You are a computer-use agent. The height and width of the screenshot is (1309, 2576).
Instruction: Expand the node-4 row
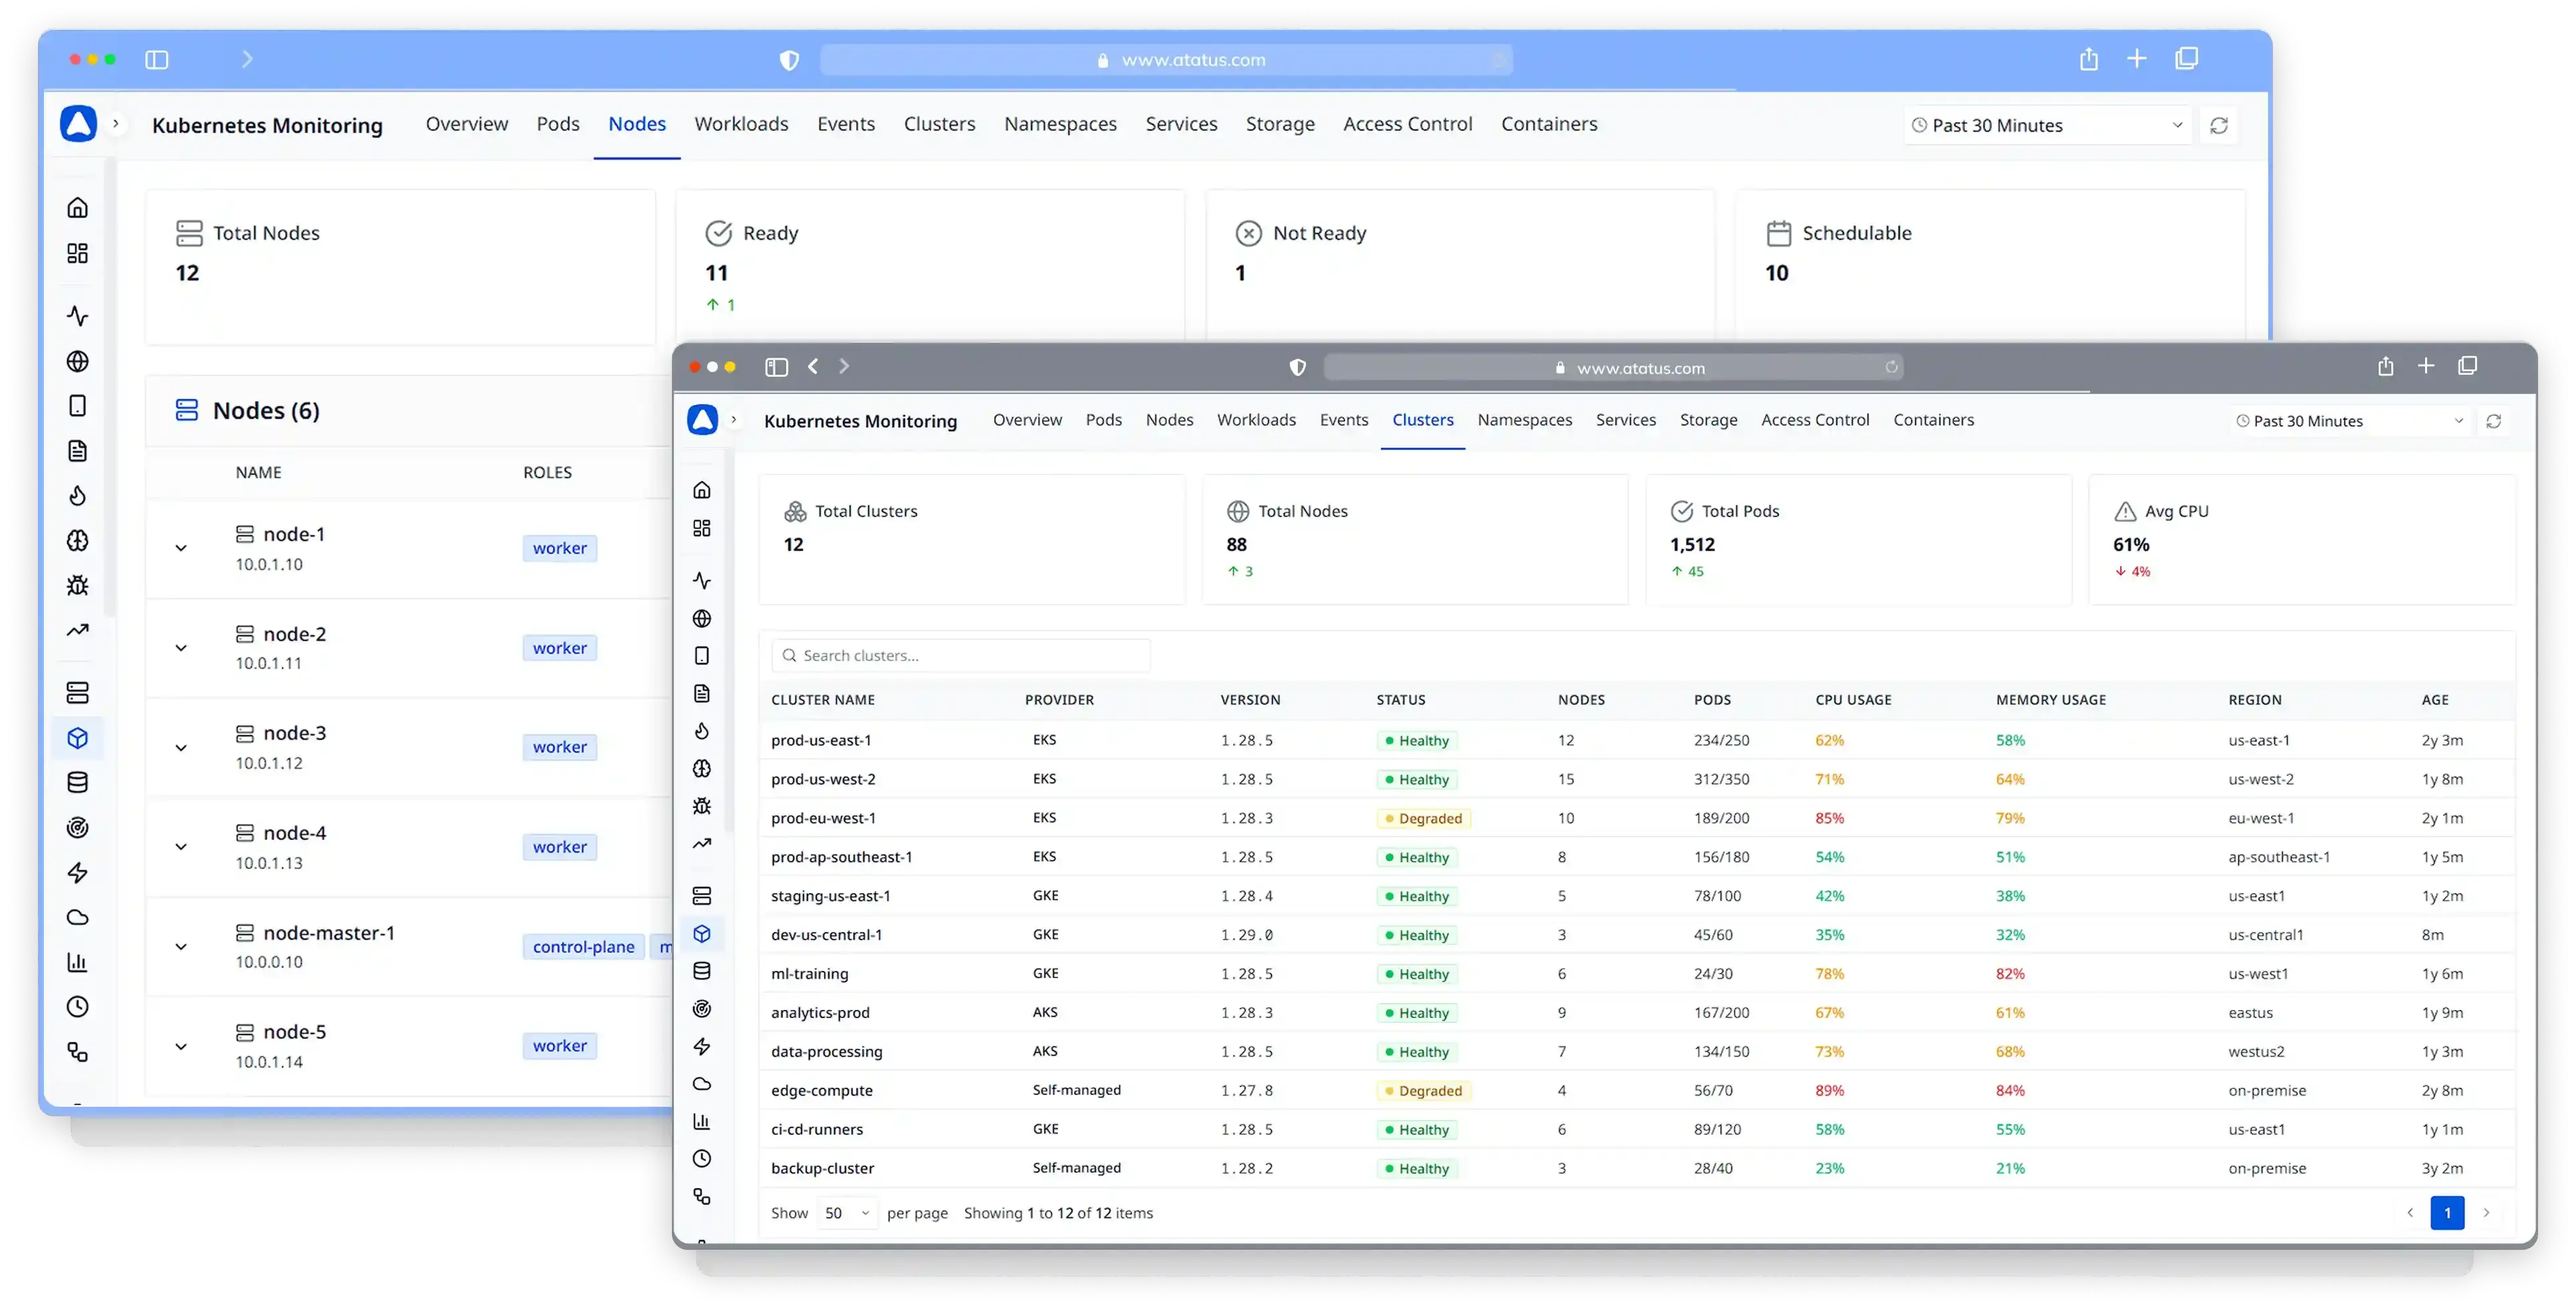click(x=181, y=847)
